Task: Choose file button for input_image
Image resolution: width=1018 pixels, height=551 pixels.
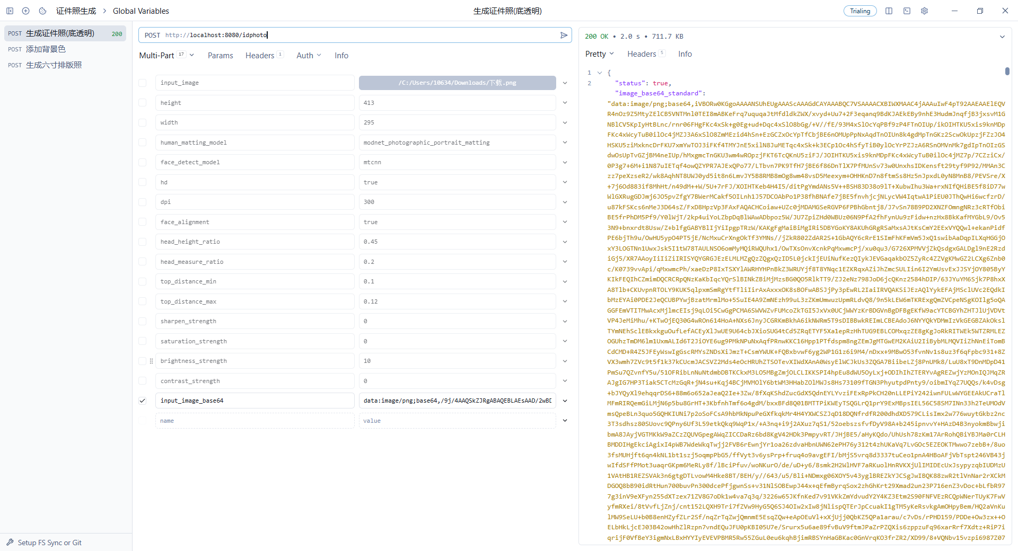Action: point(457,83)
